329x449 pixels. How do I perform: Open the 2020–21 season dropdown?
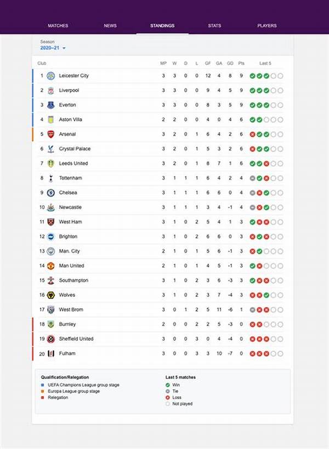click(x=53, y=48)
